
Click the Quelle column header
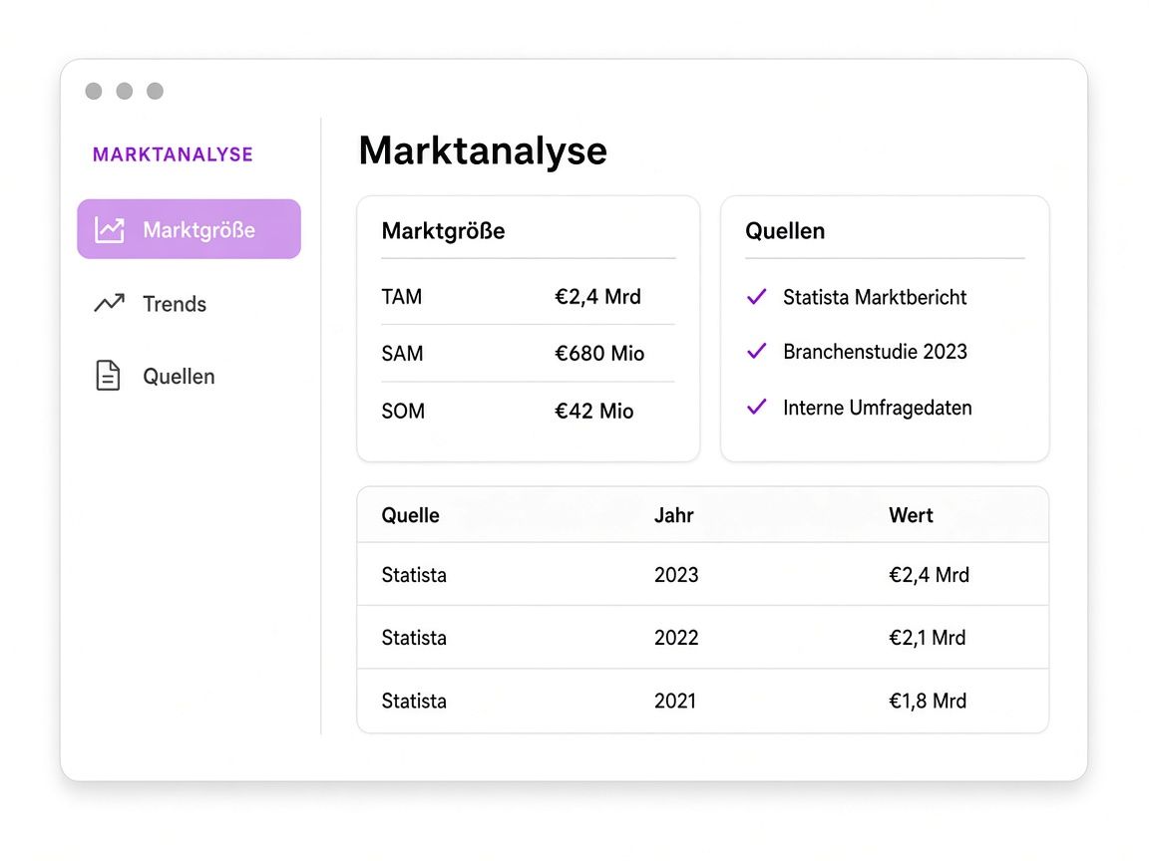point(410,515)
